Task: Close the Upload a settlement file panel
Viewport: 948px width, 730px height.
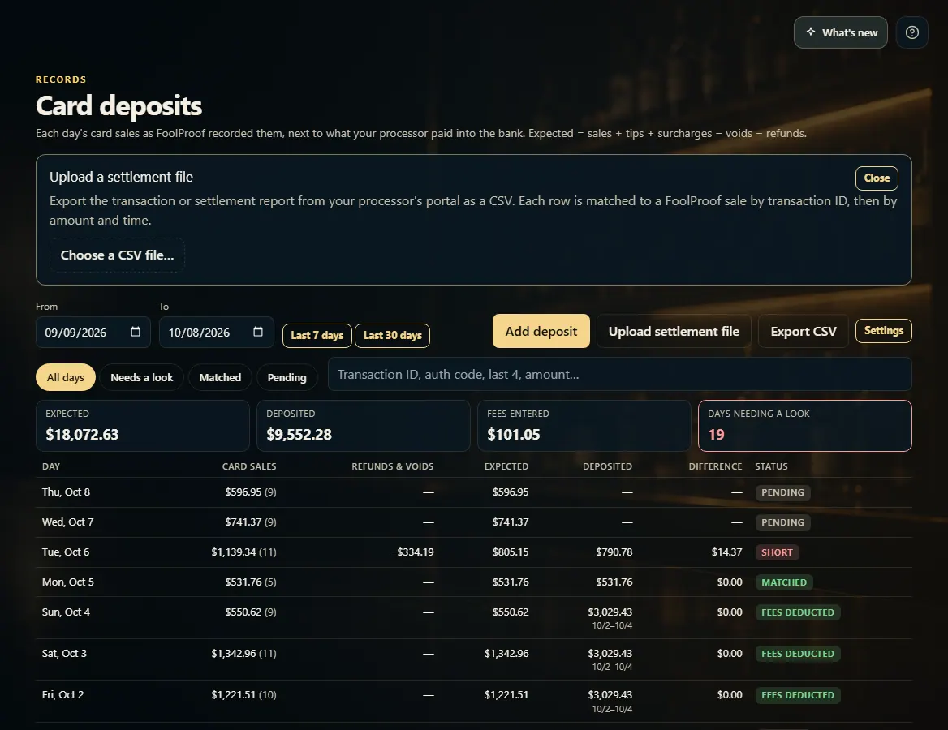Action: coord(877,178)
